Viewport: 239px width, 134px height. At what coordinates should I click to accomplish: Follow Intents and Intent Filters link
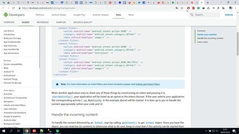(x=148, y=84)
